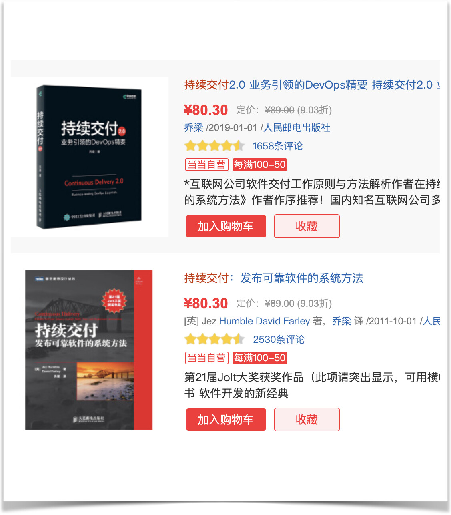Viewport: 451px width, 515px height.
Task: Open author 乔梁 link of first book
Action: coord(194,128)
